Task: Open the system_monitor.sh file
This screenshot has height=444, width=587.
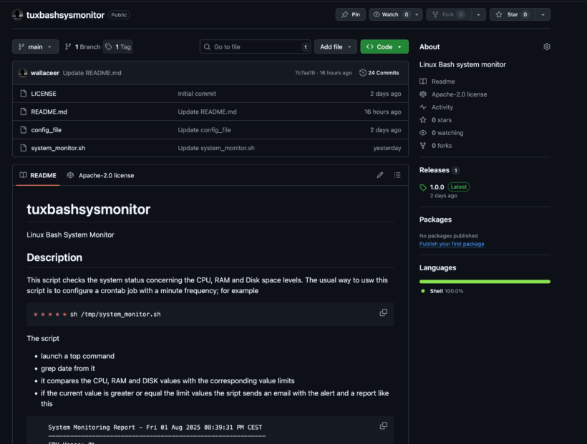Action: [58, 148]
